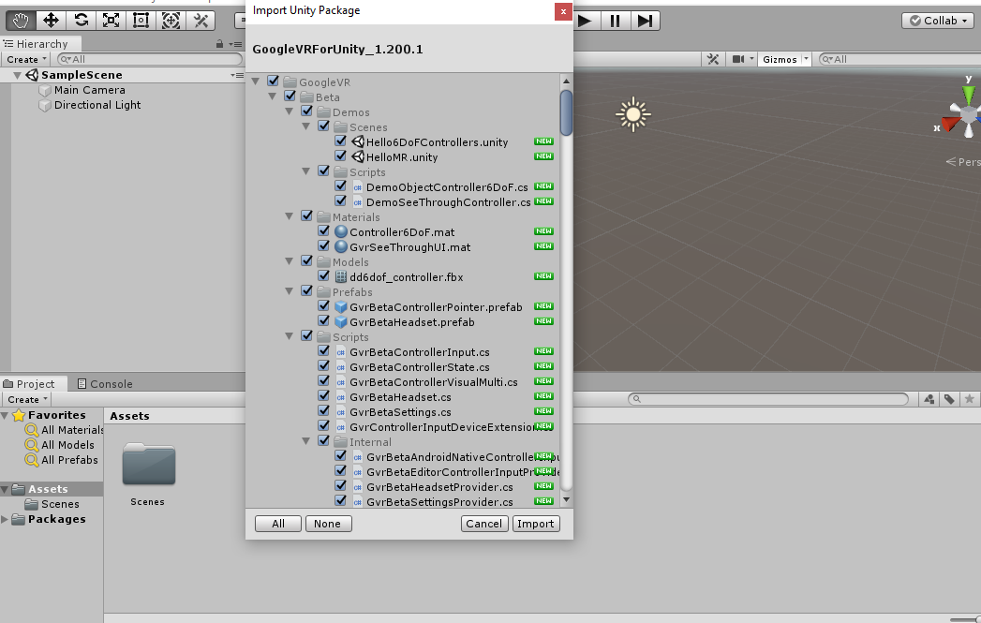Screen dimensions: 981x623
Task: Uncheck the Beta folder checkbox
Action: pyautogui.click(x=290, y=96)
